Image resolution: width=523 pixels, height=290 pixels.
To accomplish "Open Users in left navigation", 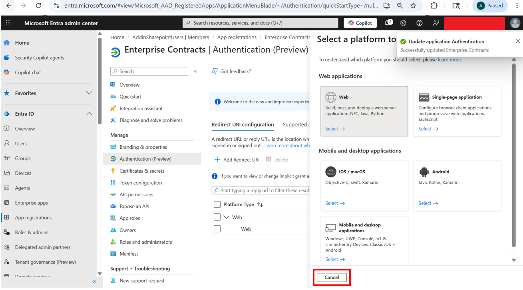I will pyautogui.click(x=21, y=143).
